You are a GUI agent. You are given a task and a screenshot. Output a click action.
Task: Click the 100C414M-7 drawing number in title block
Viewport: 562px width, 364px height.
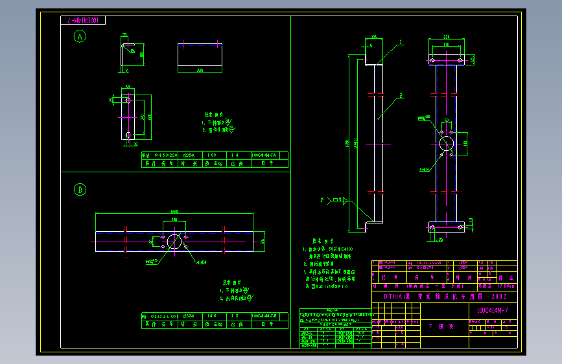coord(493,311)
